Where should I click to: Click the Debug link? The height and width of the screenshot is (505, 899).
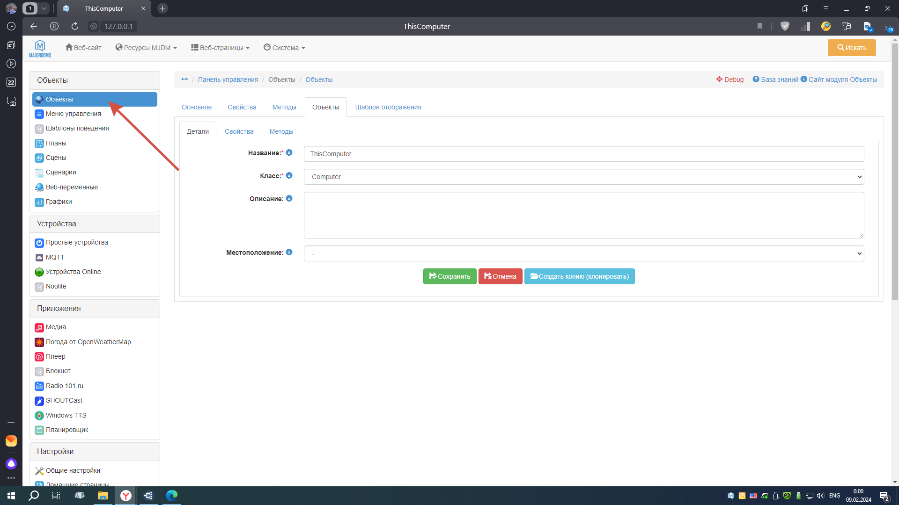[730, 79]
